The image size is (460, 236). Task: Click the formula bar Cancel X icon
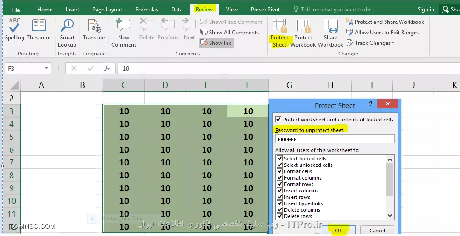74,68
